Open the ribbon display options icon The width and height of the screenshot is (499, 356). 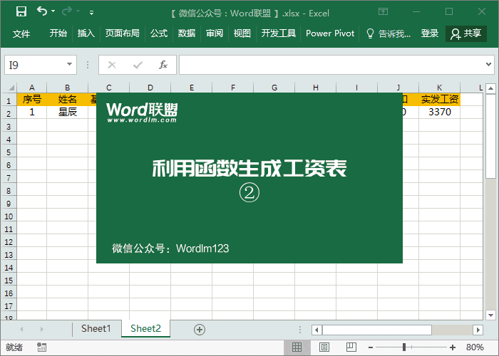[384, 11]
